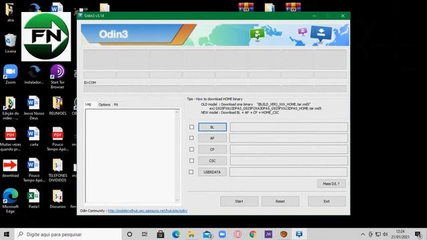
Task: Start flashing with the Start button
Action: [x=239, y=201]
